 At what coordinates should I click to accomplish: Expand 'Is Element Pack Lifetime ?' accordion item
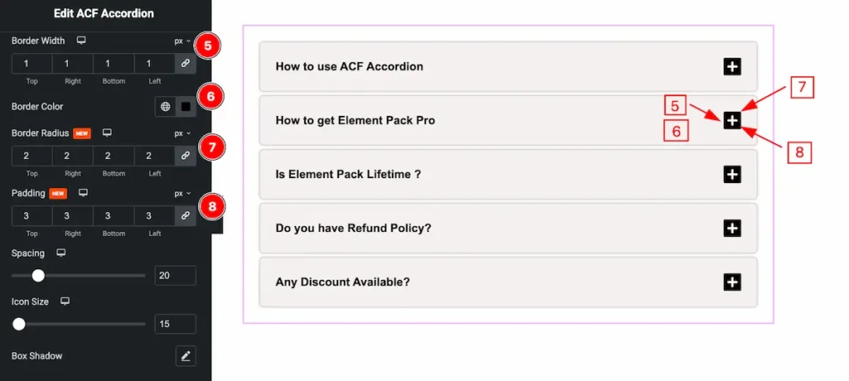tap(732, 174)
